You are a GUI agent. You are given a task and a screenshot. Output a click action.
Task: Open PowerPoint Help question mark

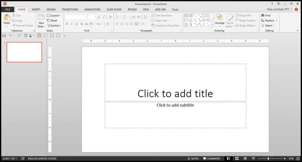tap(272, 4)
